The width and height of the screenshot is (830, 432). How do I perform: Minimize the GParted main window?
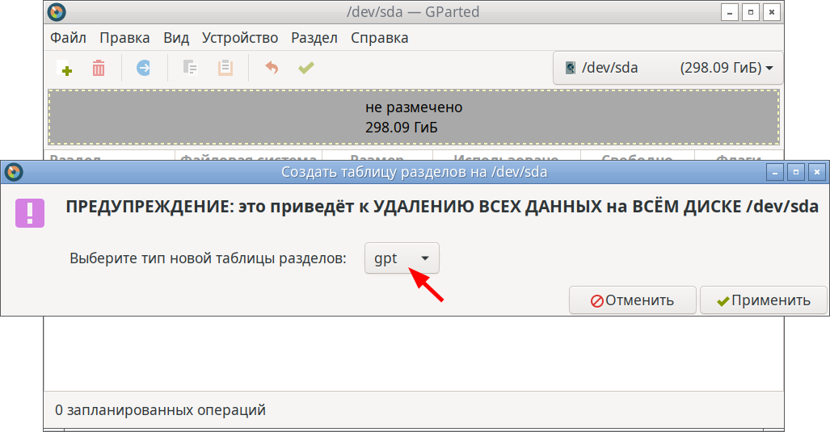(730, 11)
